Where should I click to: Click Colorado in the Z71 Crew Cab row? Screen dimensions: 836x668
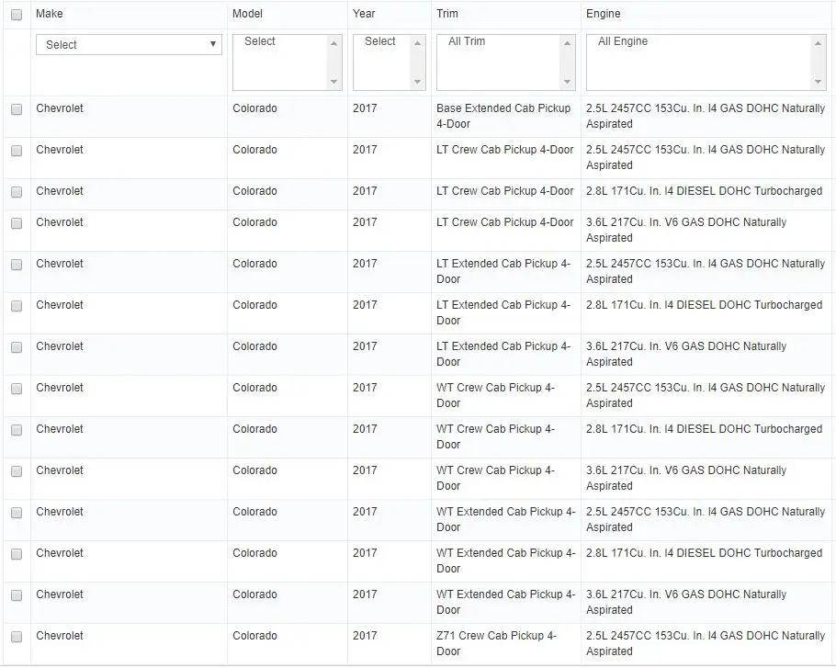click(254, 636)
